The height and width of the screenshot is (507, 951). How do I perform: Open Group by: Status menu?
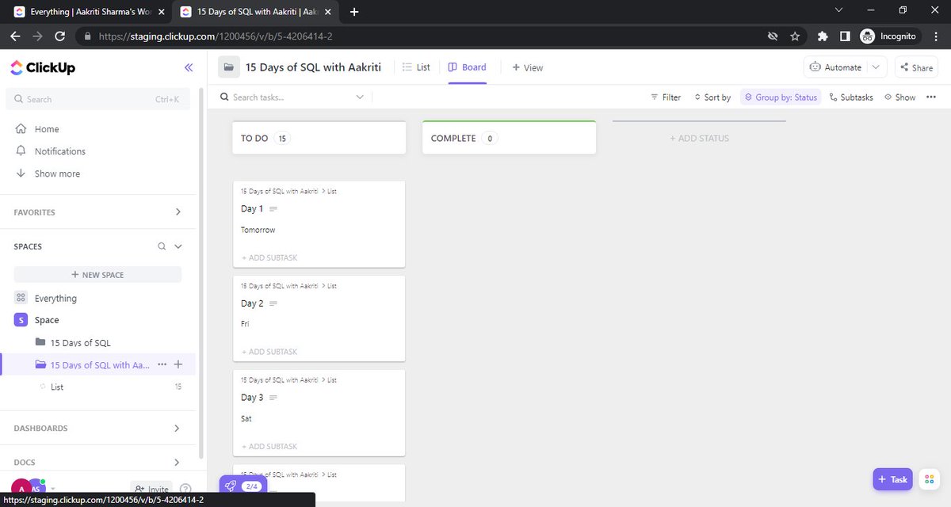(781, 97)
